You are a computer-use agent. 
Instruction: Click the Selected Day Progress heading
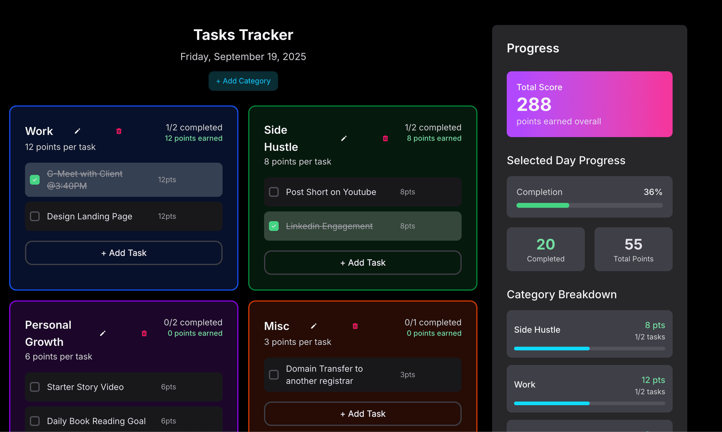[x=566, y=160]
